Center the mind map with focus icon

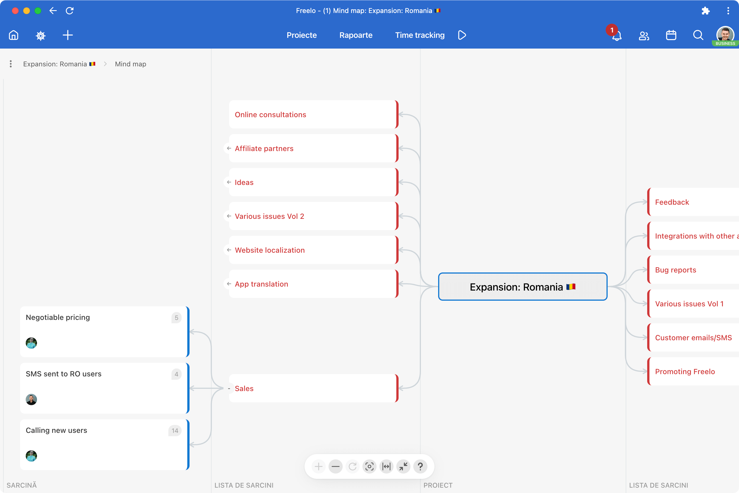[369, 466]
